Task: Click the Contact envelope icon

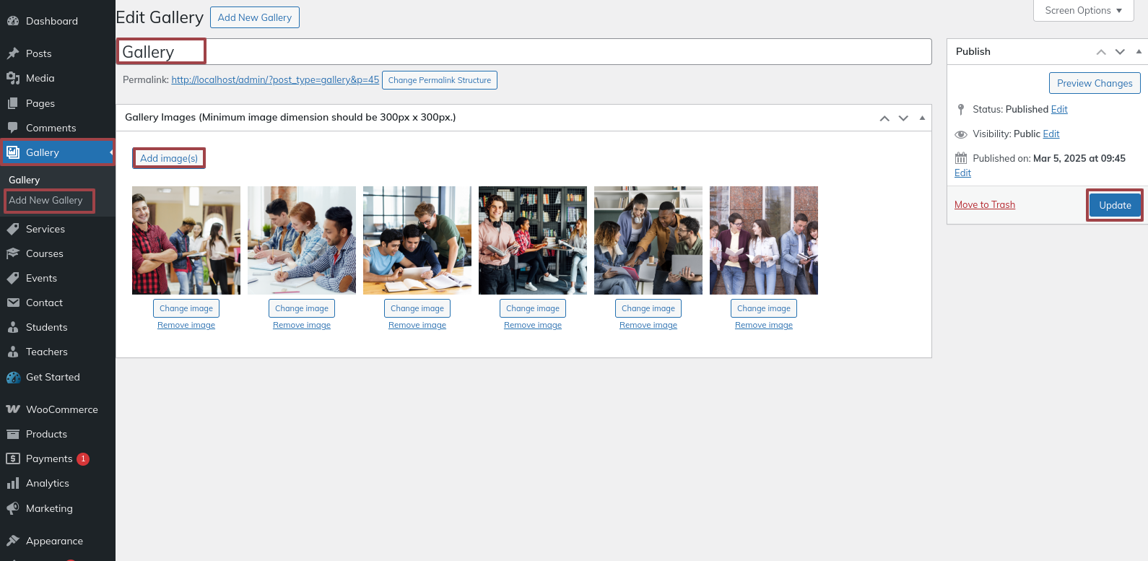Action: 13,303
